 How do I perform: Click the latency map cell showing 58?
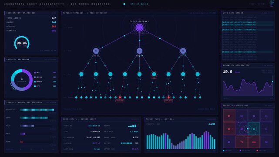pos(266,142)
